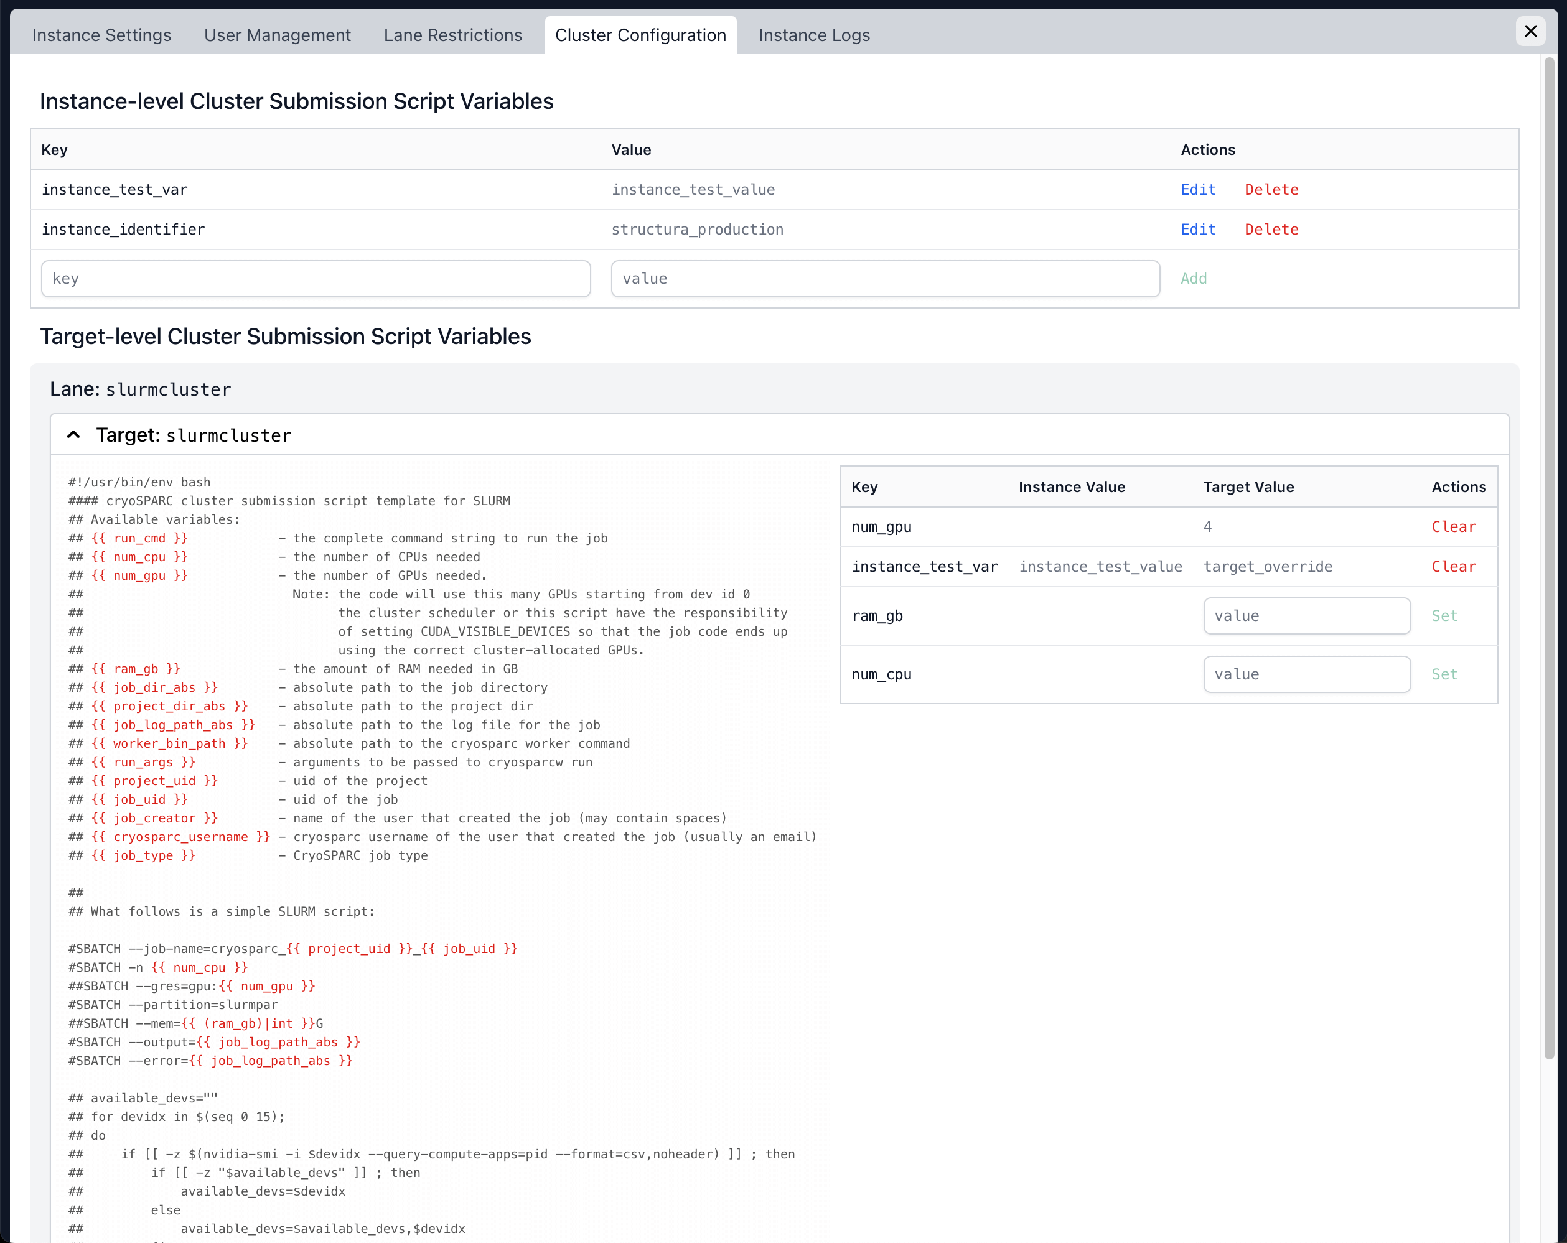Delete the instance_test_var variable
This screenshot has height=1243, width=1567.
[1271, 190]
